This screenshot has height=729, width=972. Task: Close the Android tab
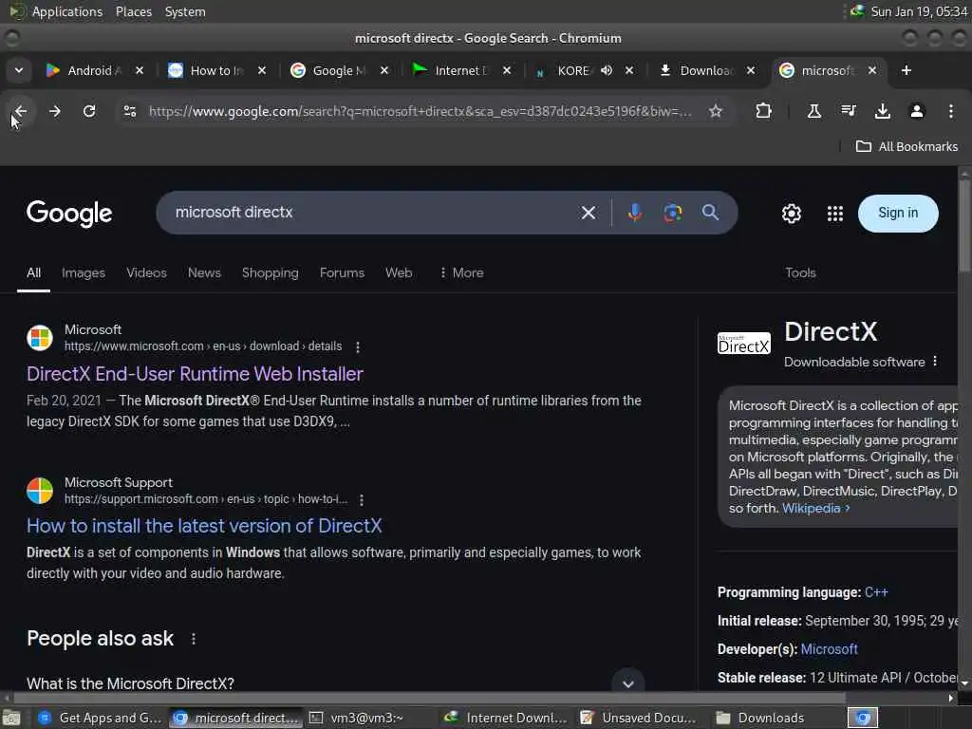click(140, 70)
